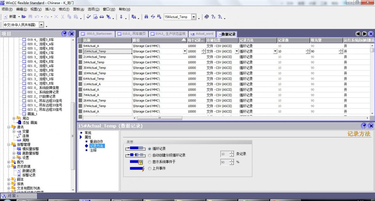Click the redo arrow icon
Image resolution: width=375 pixels, height=201 pixels.
tap(47, 17)
